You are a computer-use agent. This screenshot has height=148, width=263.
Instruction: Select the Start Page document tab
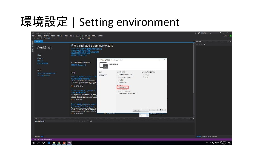point(39,41)
